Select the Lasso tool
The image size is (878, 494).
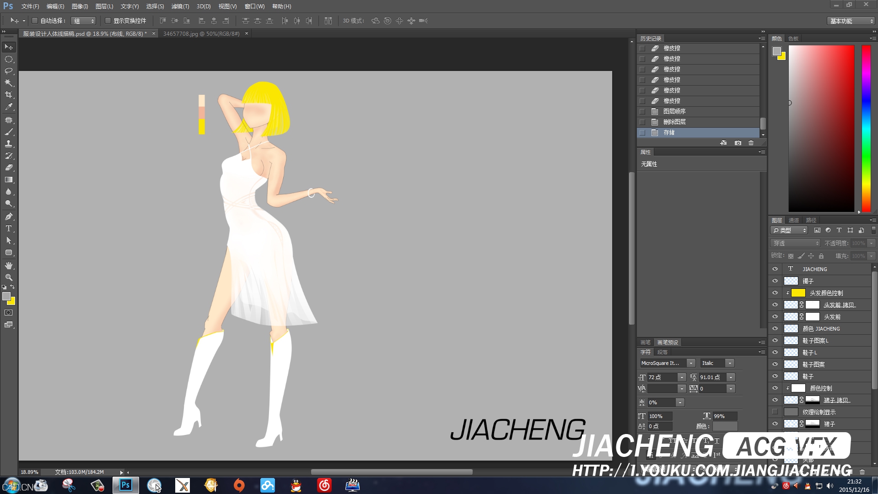(x=8, y=71)
